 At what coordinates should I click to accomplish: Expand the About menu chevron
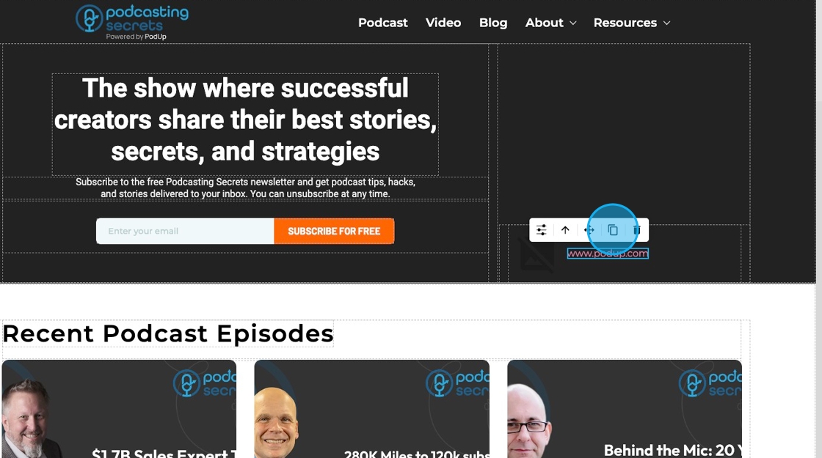573,23
